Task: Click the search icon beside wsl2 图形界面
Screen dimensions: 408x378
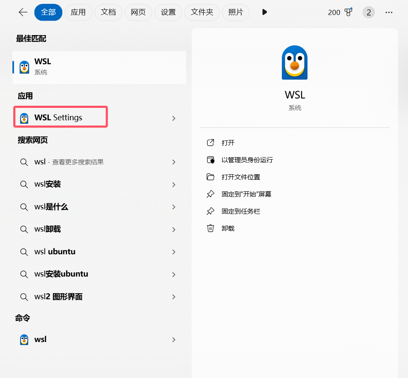Action: (x=24, y=297)
